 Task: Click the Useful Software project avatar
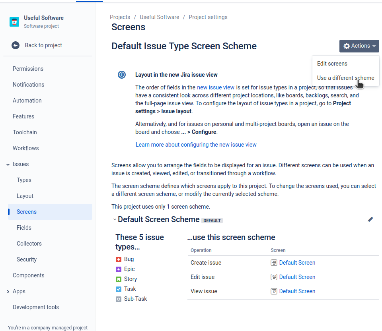click(14, 22)
